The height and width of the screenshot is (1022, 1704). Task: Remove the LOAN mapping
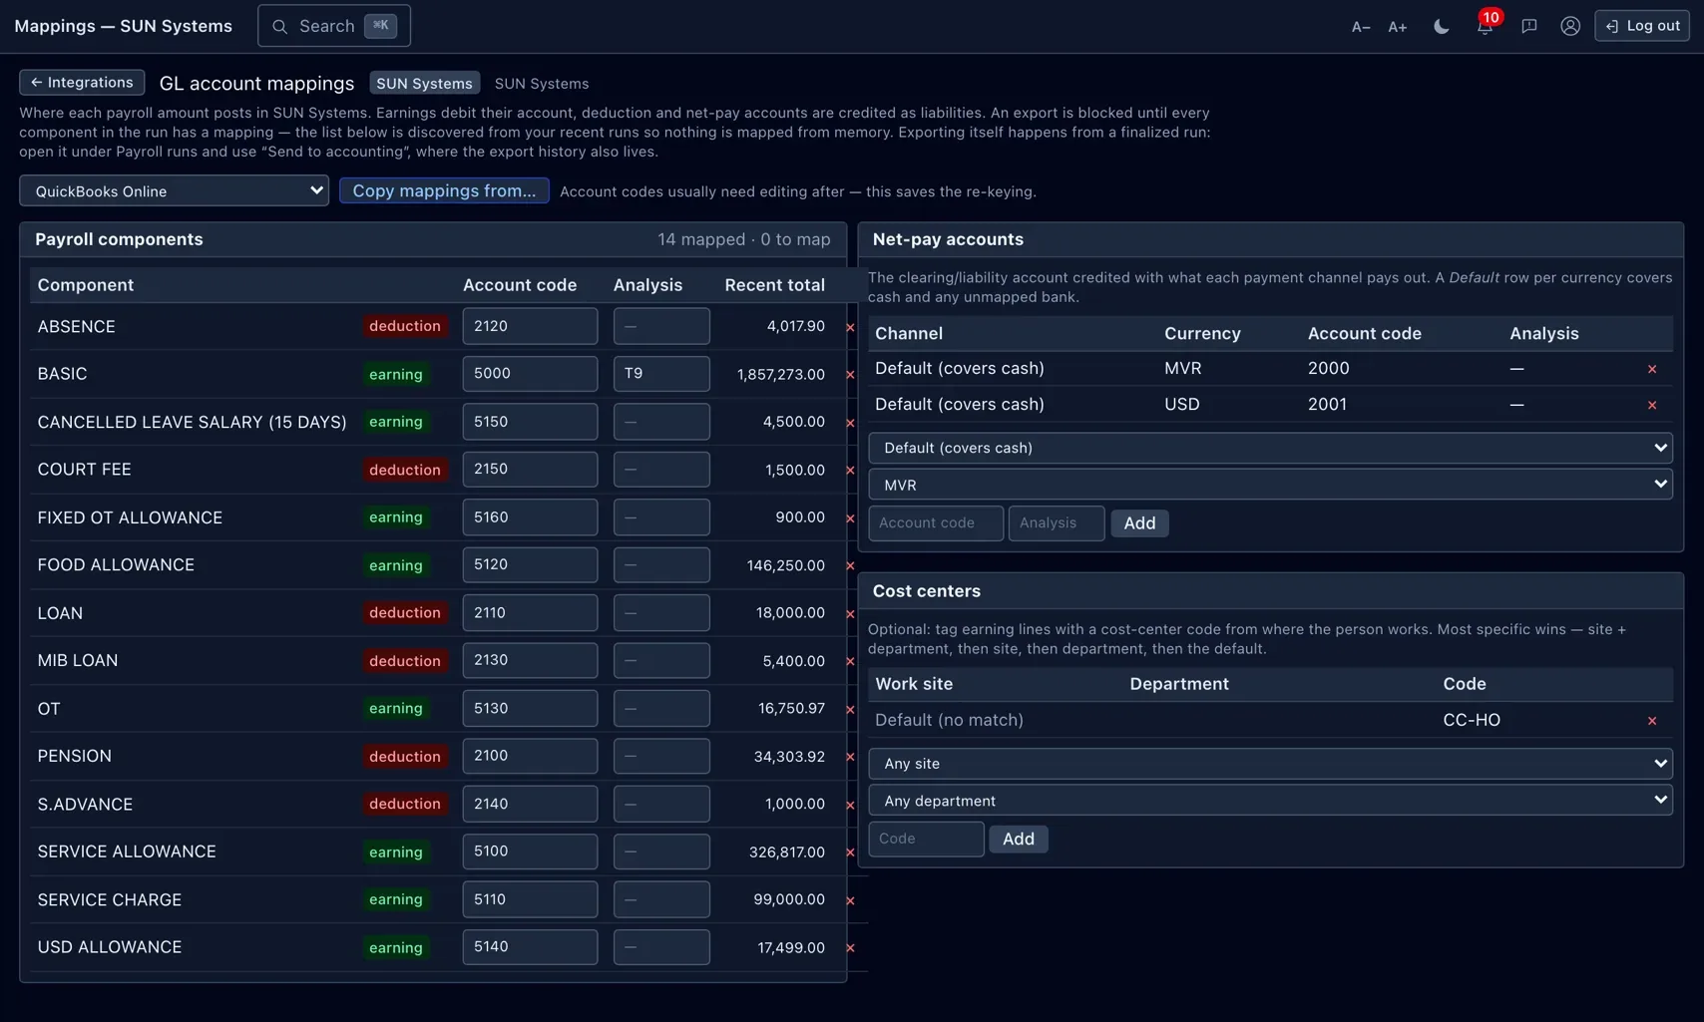[x=850, y=614]
